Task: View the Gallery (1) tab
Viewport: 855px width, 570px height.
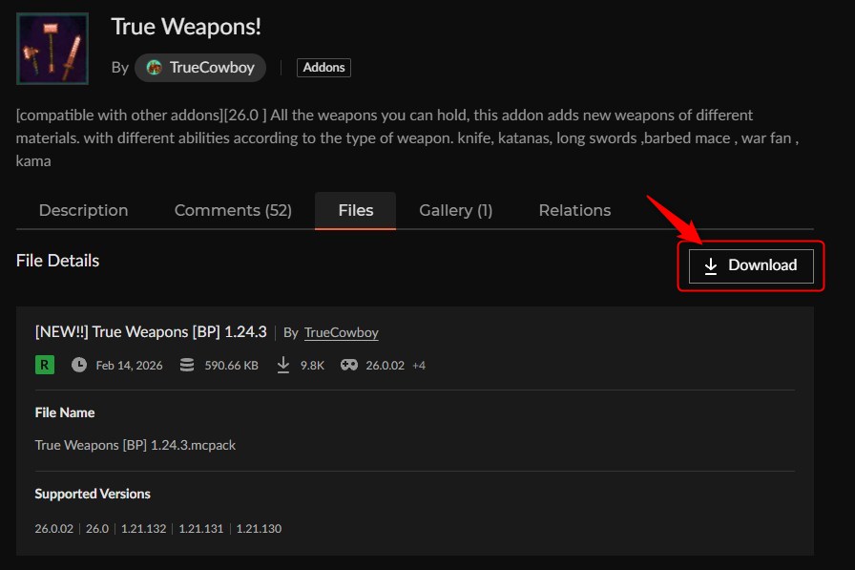Action: click(455, 210)
